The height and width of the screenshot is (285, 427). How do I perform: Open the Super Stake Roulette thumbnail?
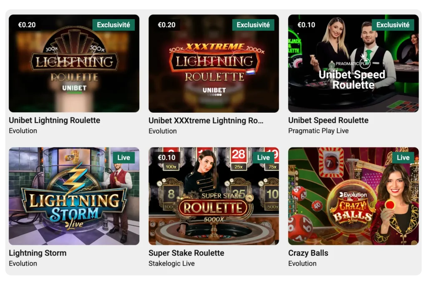214,196
